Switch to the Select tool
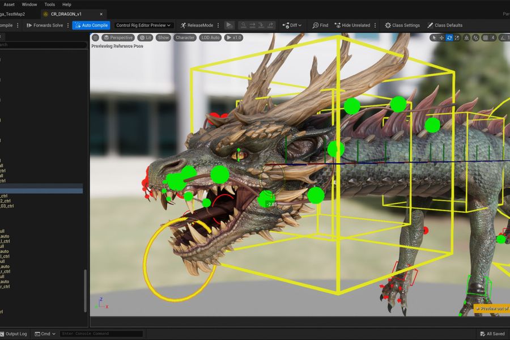 pos(433,38)
